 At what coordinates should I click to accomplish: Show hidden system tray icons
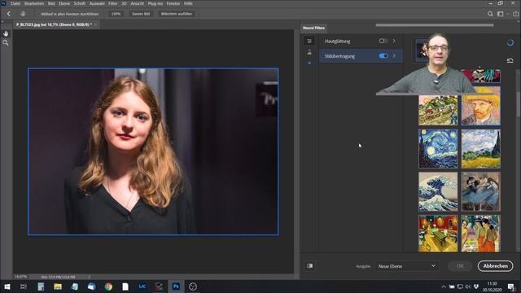[443, 286]
